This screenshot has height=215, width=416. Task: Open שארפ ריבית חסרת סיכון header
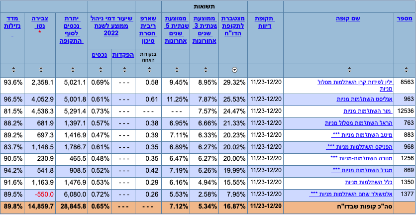(x=149, y=30)
